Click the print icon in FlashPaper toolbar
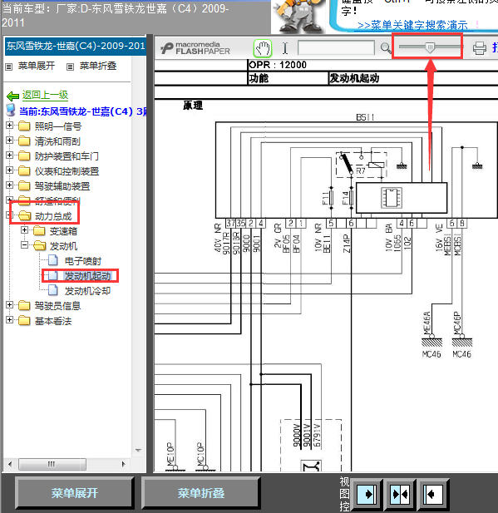This screenshot has height=513, width=498. click(480, 48)
